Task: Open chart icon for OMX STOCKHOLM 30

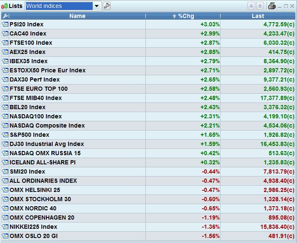Action: (5, 199)
